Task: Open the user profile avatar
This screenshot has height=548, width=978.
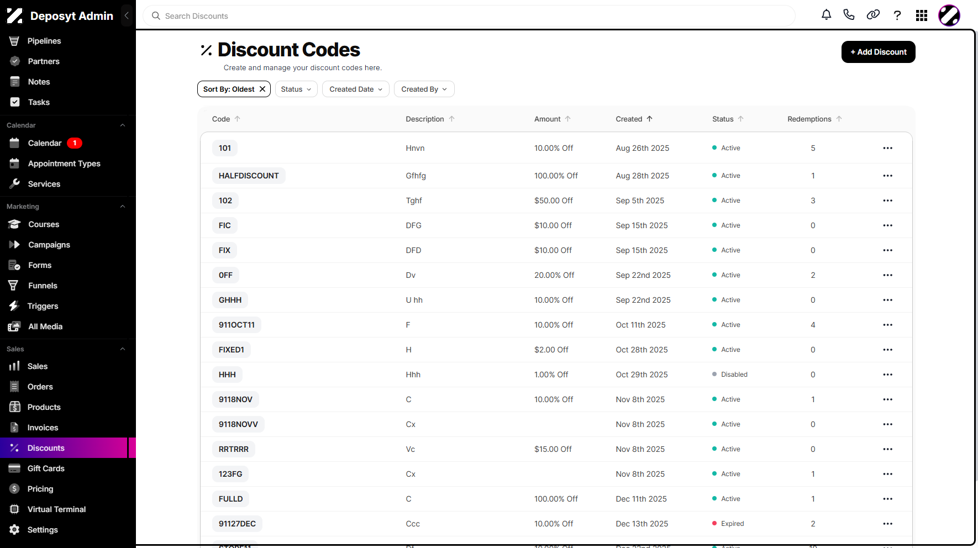Action: click(x=949, y=15)
